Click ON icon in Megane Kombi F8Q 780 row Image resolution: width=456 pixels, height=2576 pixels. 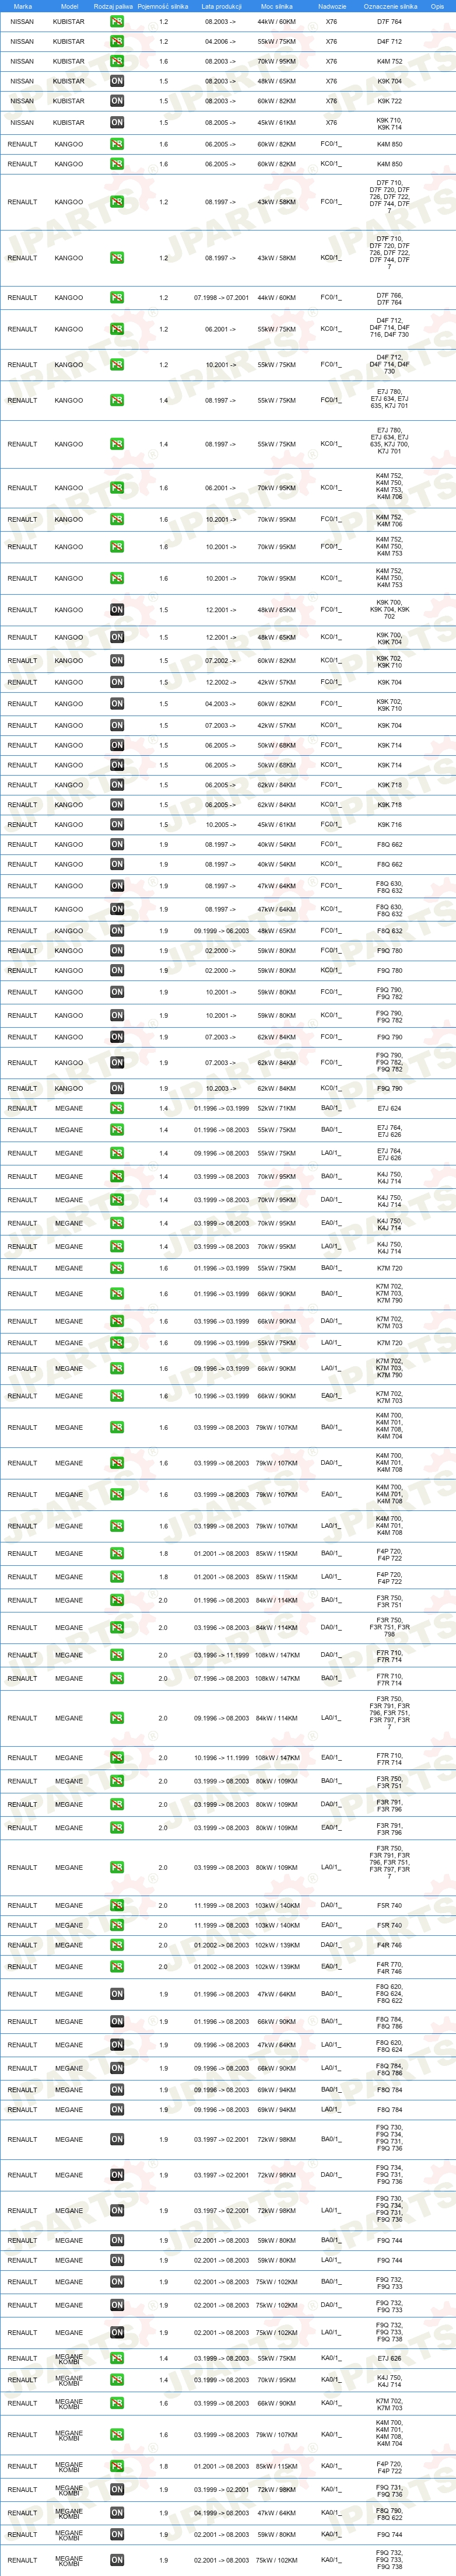[117, 2513]
